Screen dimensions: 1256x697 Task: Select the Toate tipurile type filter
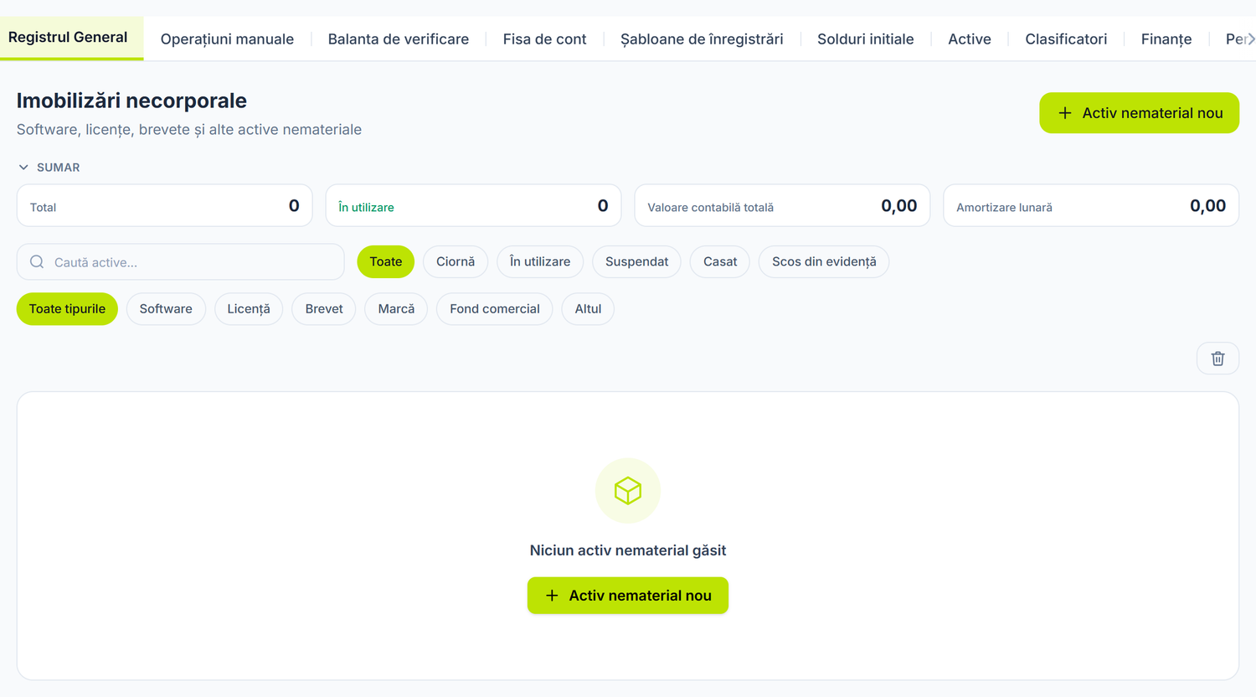(x=67, y=309)
